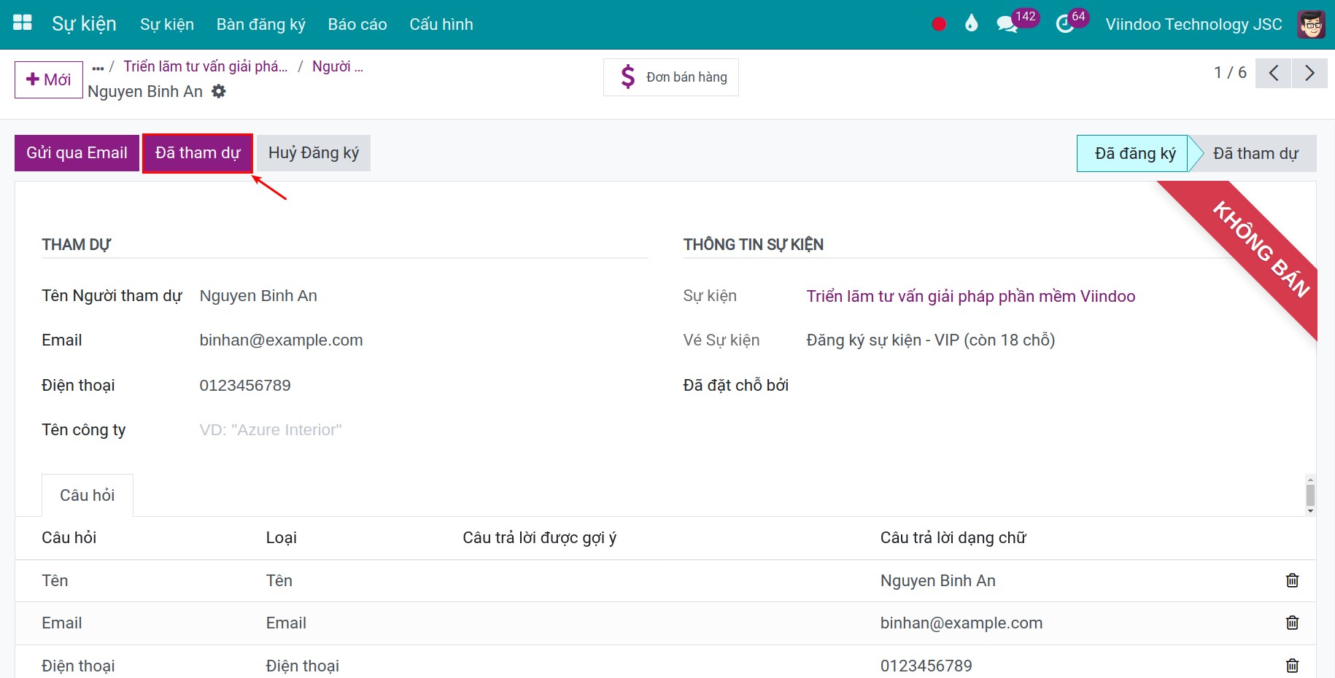Click the water droplet icon
Image resolution: width=1335 pixels, height=678 pixels.
click(971, 24)
